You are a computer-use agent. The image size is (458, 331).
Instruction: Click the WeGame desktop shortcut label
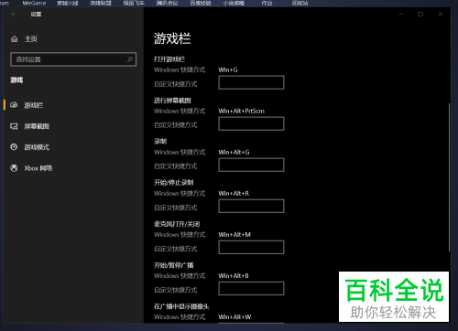tap(34, 3)
